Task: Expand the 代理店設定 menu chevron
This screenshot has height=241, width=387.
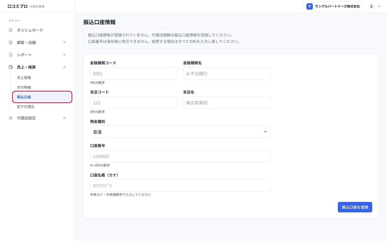Action: (64, 118)
